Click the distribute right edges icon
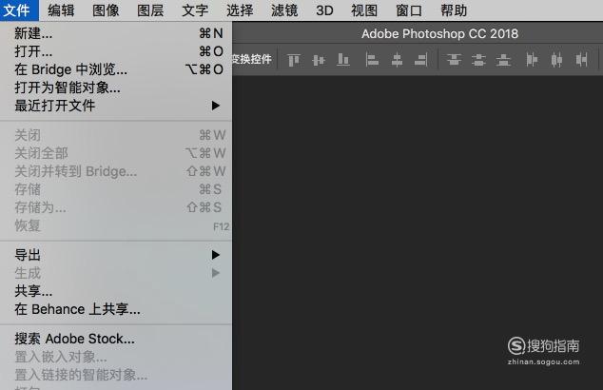 point(581,60)
